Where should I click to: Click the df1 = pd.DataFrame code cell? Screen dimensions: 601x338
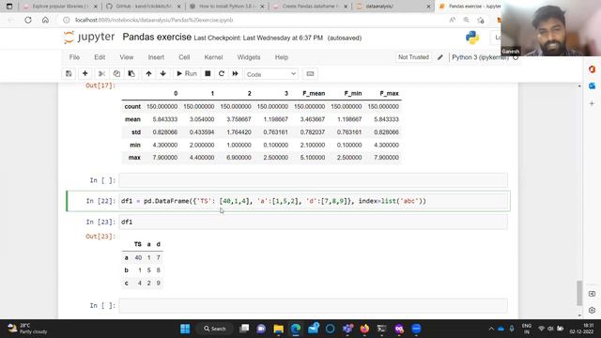313,201
